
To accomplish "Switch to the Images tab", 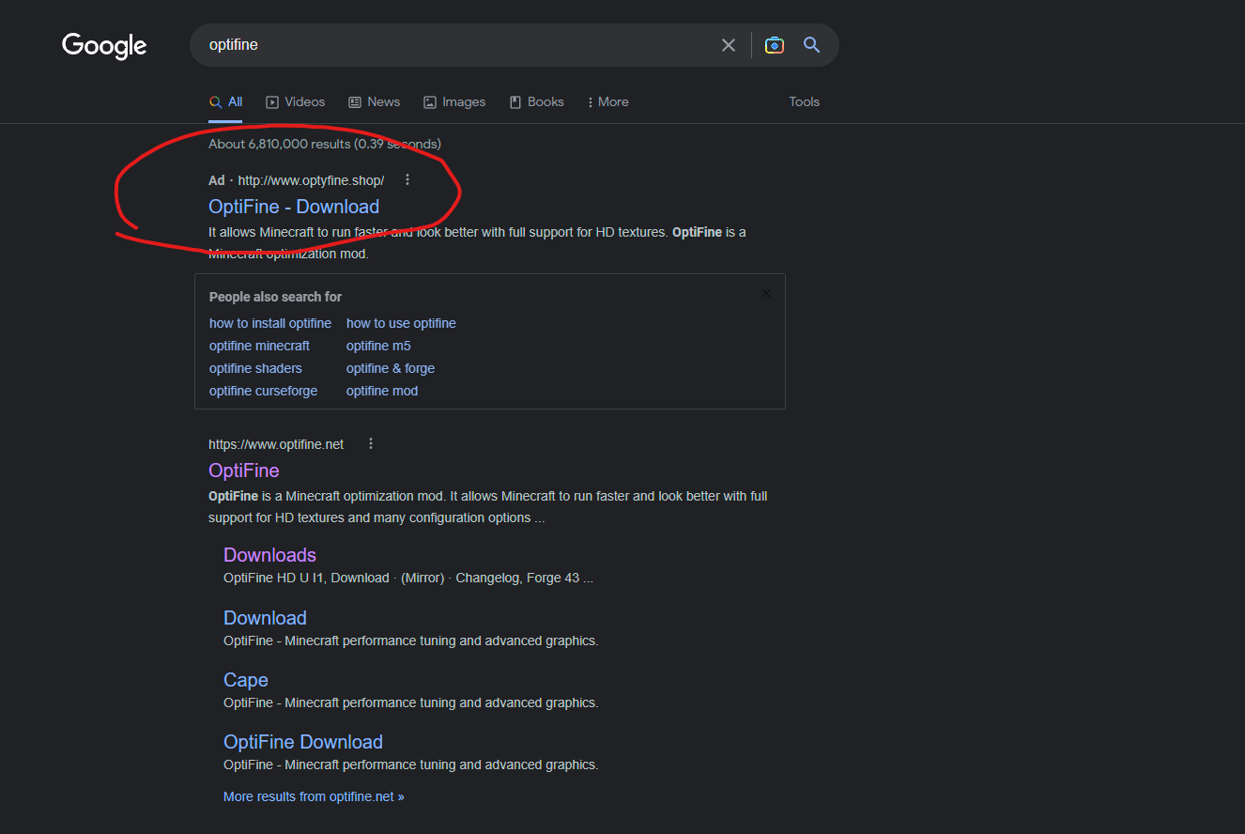I will coord(454,101).
